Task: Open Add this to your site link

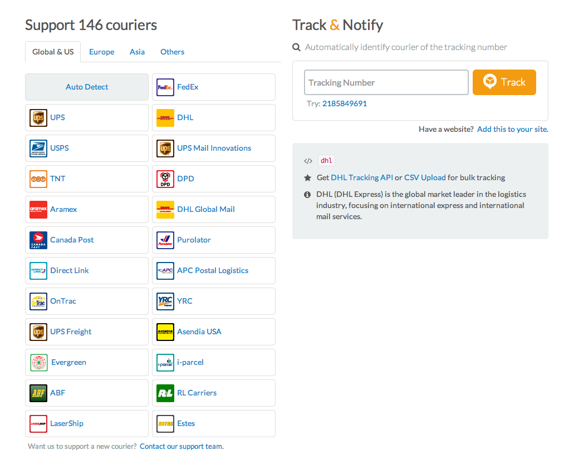Action: coord(513,129)
